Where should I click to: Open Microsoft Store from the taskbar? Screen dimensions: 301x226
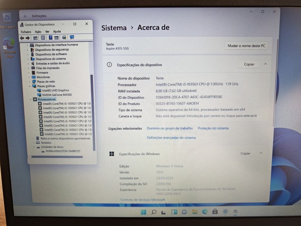click(215, 211)
